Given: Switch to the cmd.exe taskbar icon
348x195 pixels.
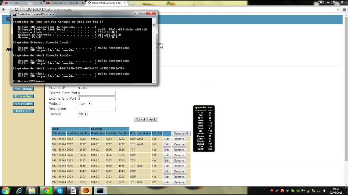Looking at the screenshot, I should pos(100,191).
